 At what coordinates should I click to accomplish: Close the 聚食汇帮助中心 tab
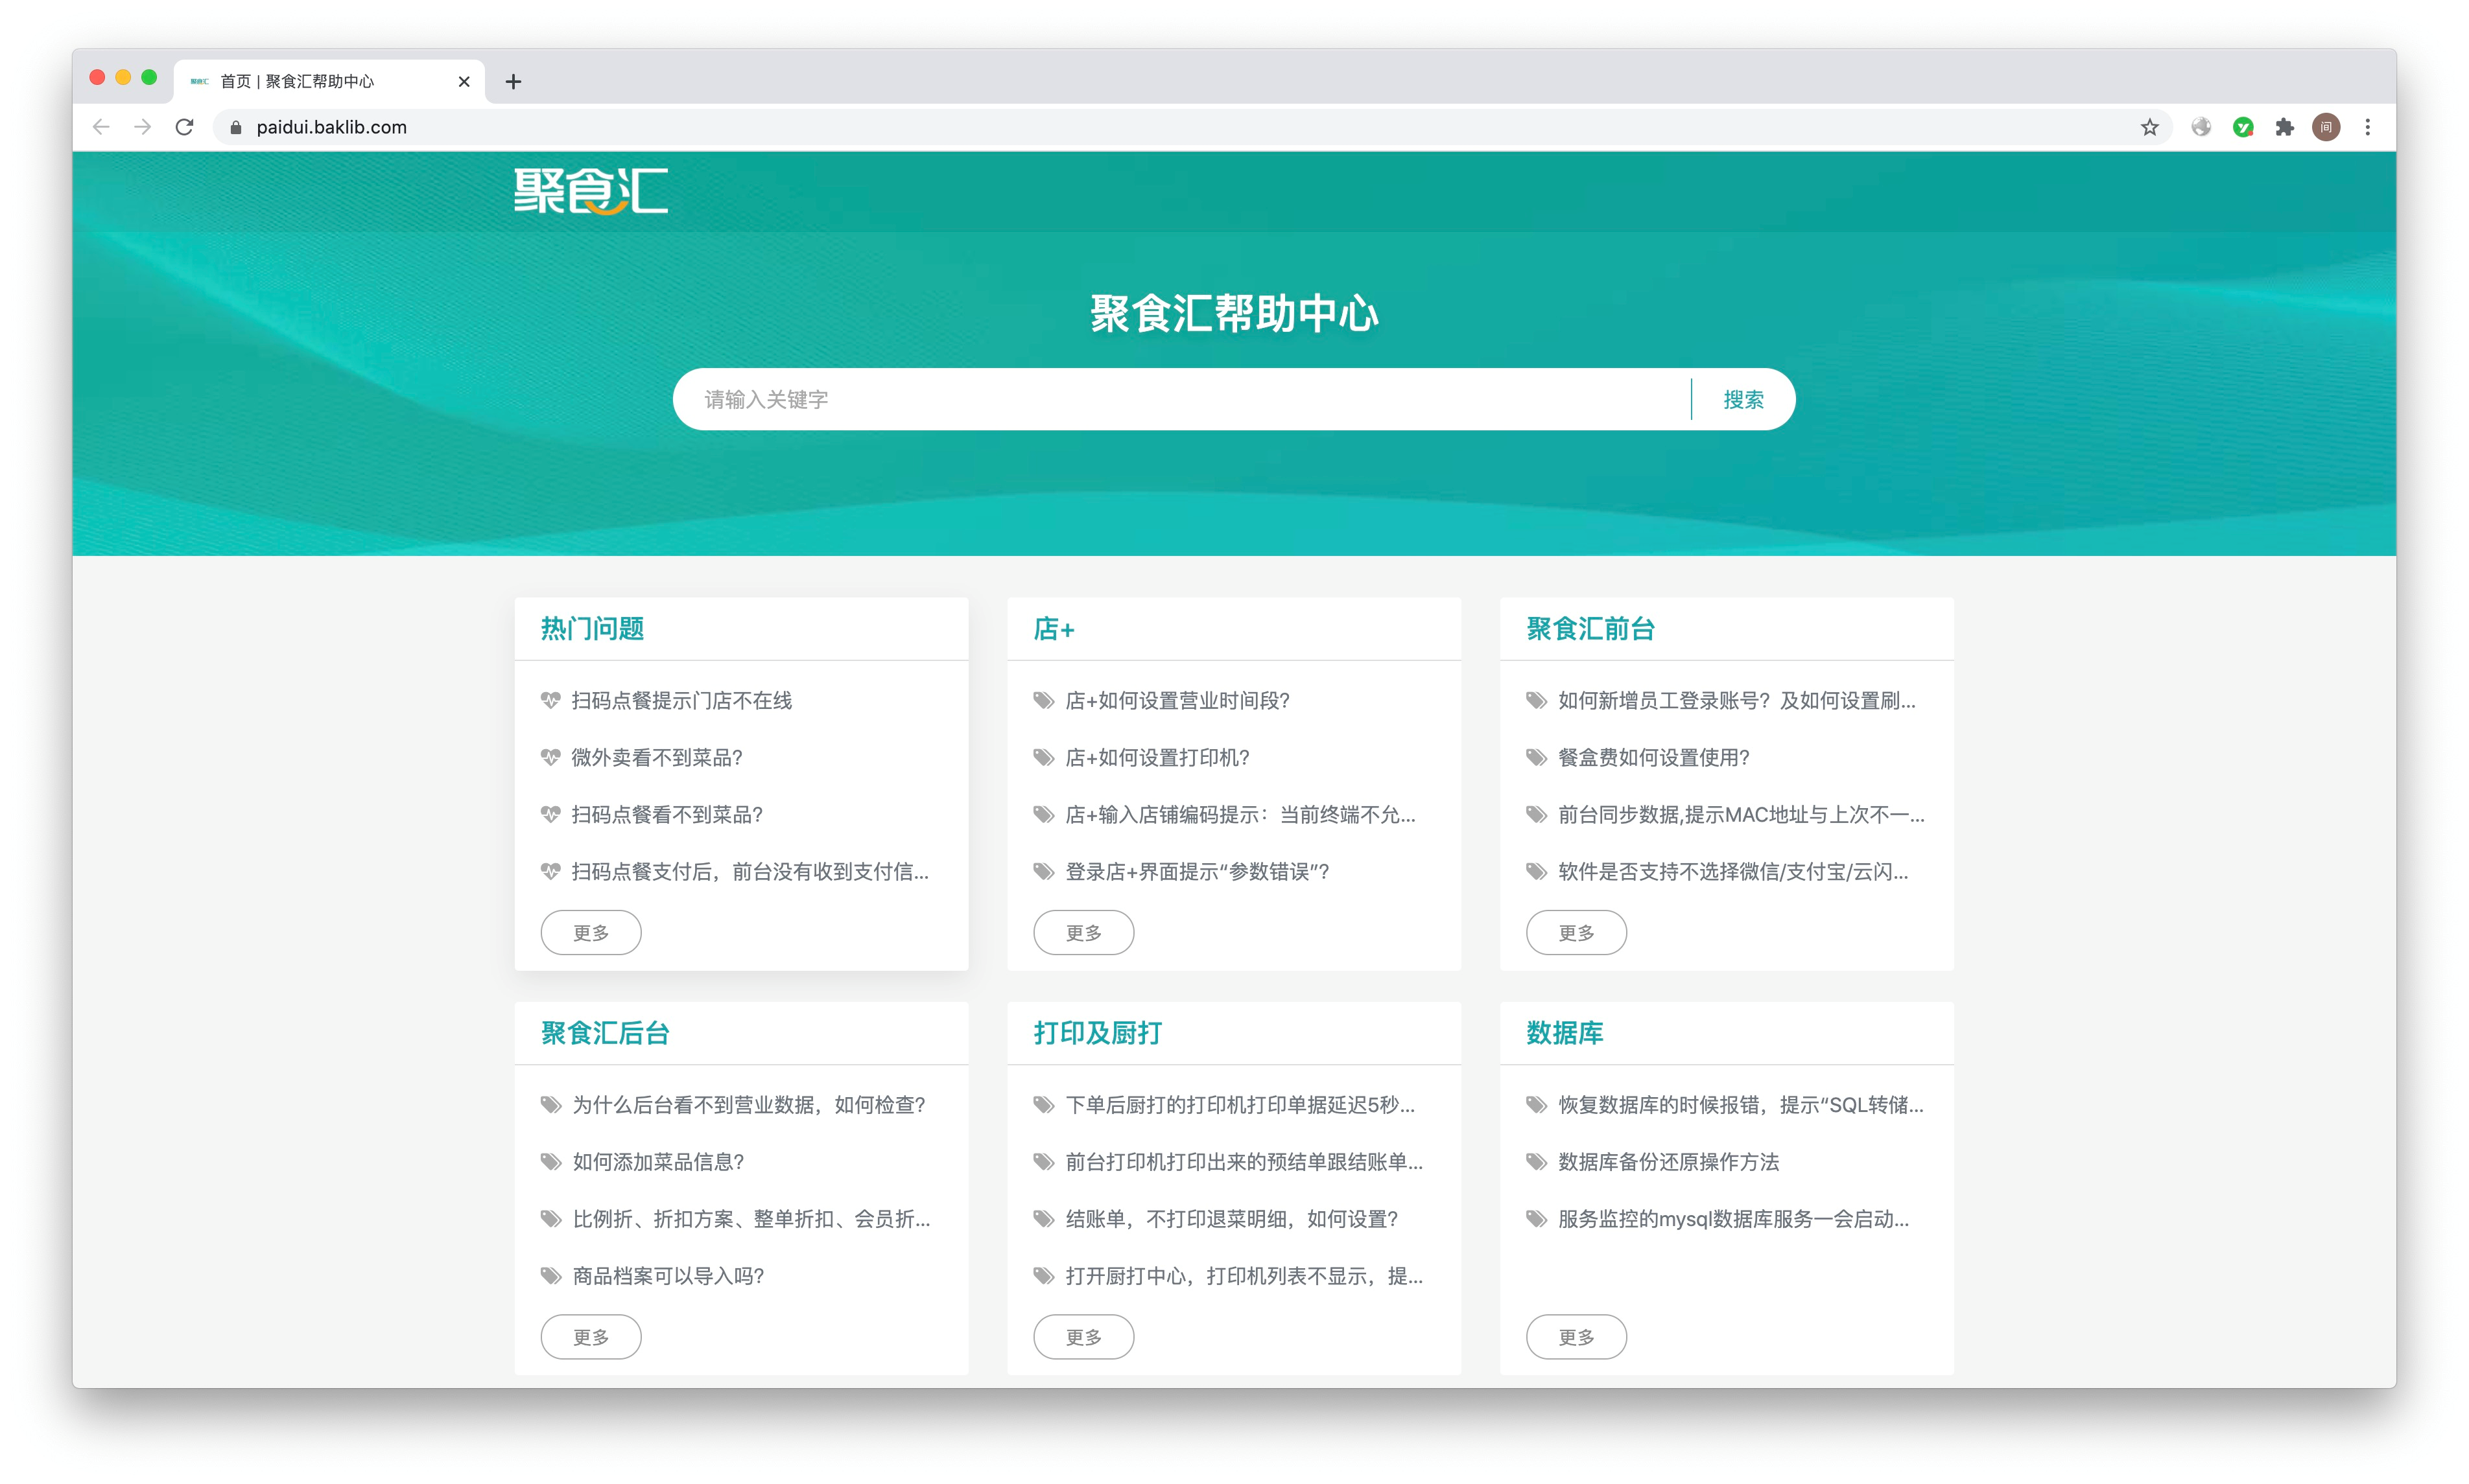pyautogui.click(x=464, y=82)
